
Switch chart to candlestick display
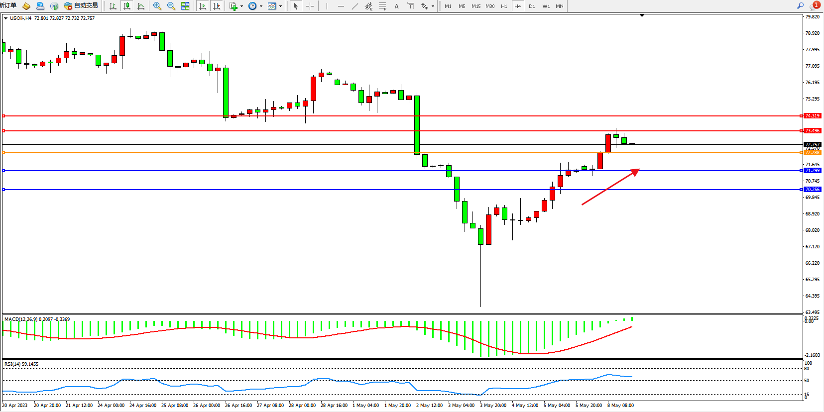[127, 6]
